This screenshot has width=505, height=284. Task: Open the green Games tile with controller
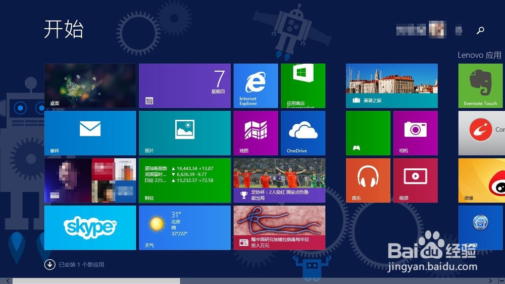pyautogui.click(x=368, y=133)
